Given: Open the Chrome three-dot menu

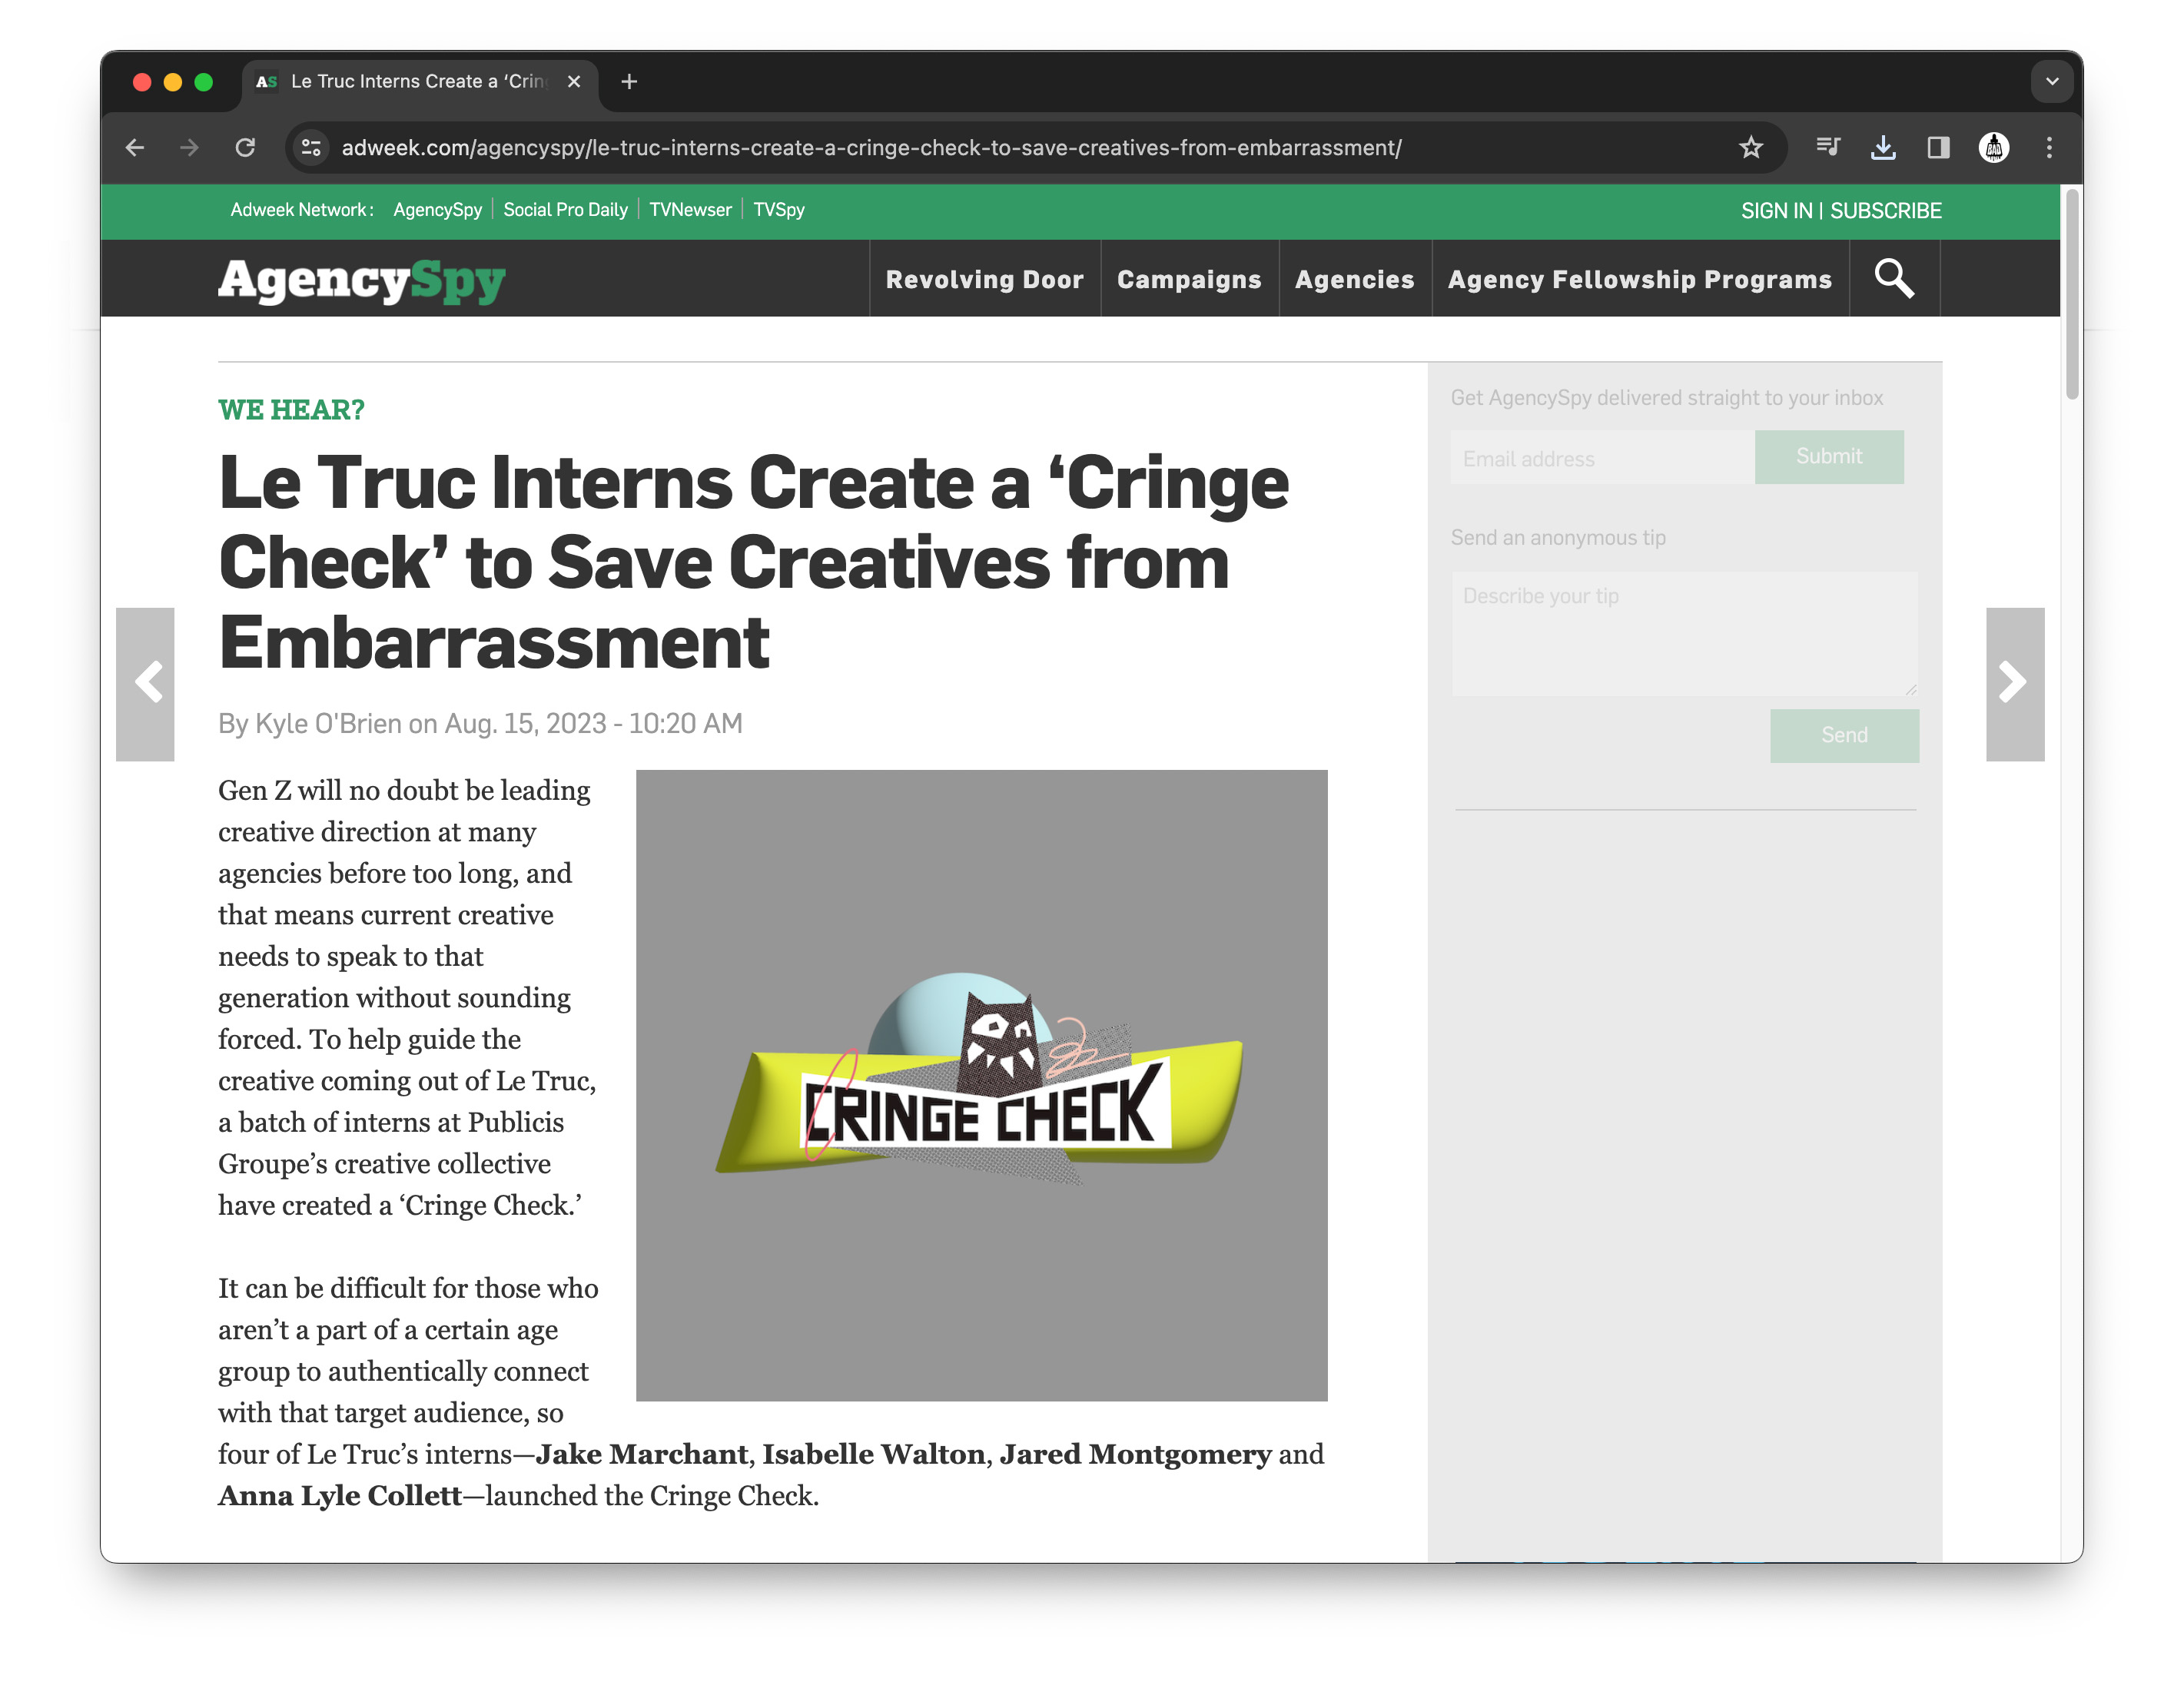Looking at the screenshot, I should tap(2049, 148).
